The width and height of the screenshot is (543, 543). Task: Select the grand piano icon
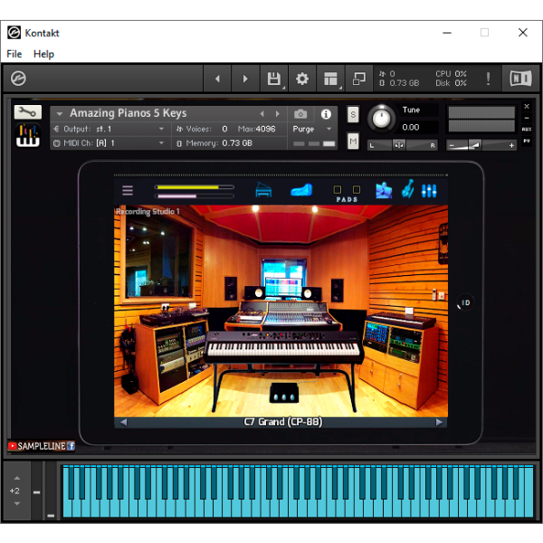(263, 190)
